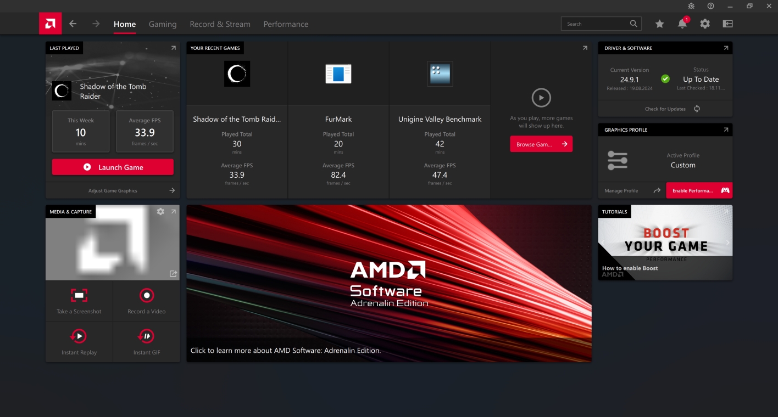Select FurMark game icon
This screenshot has height=417, width=778.
[338, 74]
